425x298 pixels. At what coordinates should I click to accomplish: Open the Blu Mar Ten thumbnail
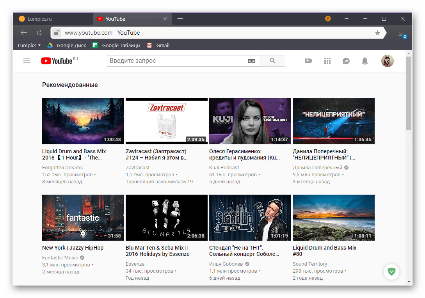[x=166, y=218]
